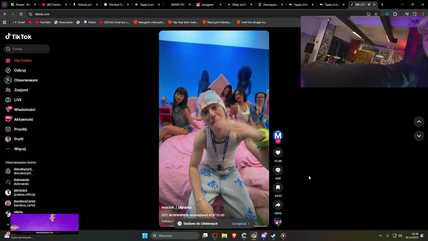Click the video caption OUT NOWWWWW text

(x=193, y=215)
